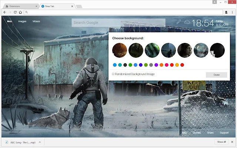Switch to the New Tab tab
This screenshot has width=237, height=148.
pyautogui.click(x=57, y=6)
